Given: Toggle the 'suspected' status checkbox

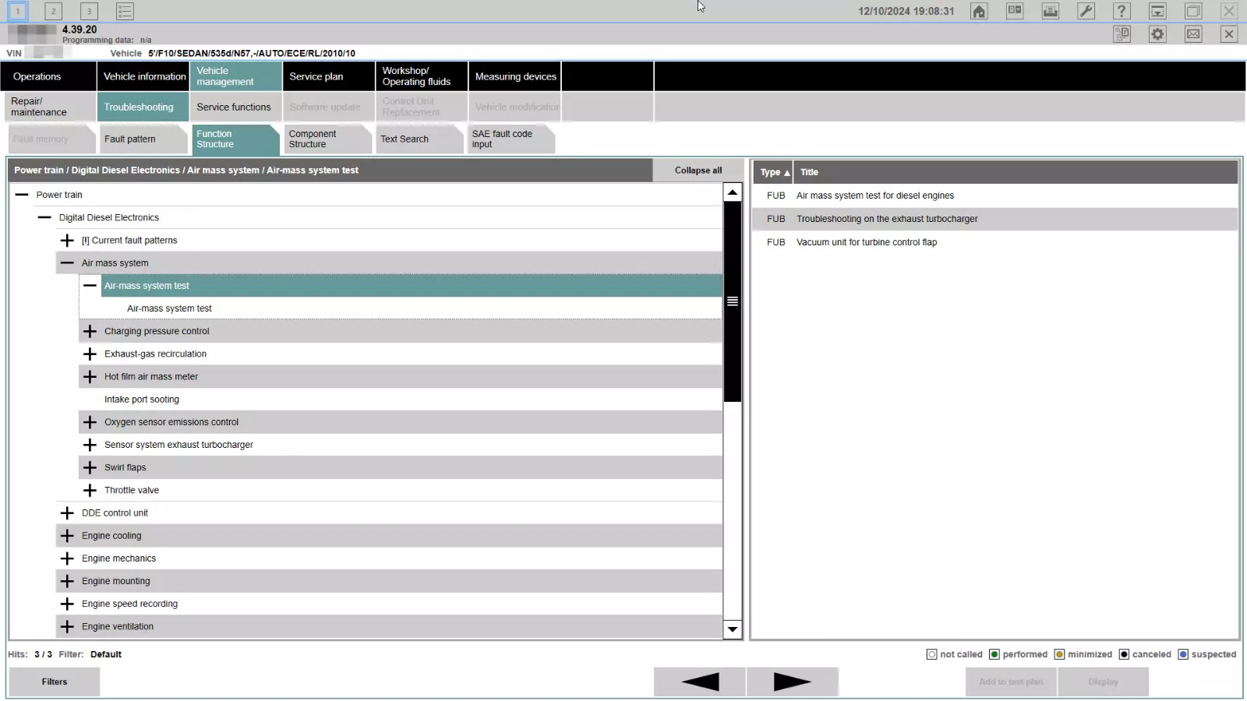Looking at the screenshot, I should point(1183,654).
